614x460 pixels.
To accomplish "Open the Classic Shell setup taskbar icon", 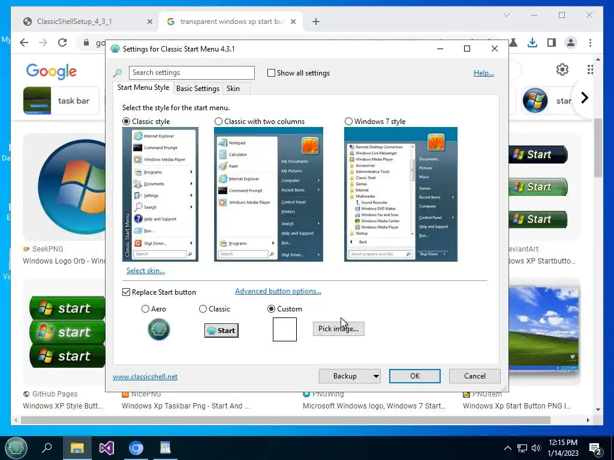I will pyautogui.click(x=165, y=447).
